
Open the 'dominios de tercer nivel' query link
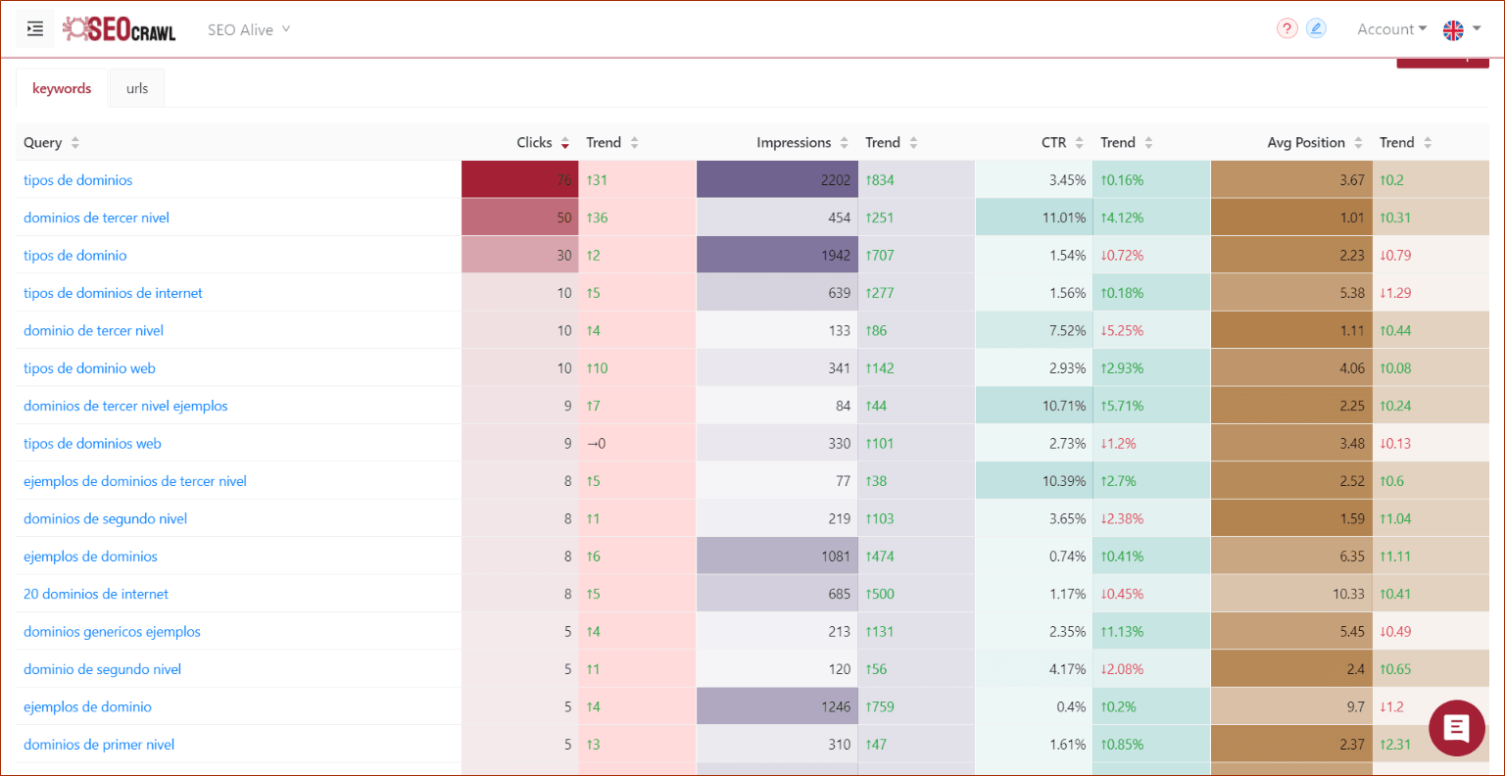click(x=96, y=217)
